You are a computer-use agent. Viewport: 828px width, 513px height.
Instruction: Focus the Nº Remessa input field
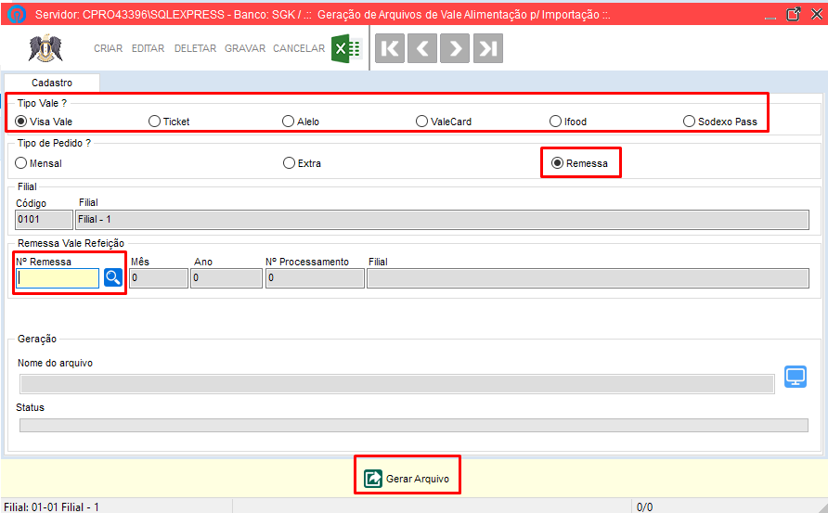coord(58,277)
